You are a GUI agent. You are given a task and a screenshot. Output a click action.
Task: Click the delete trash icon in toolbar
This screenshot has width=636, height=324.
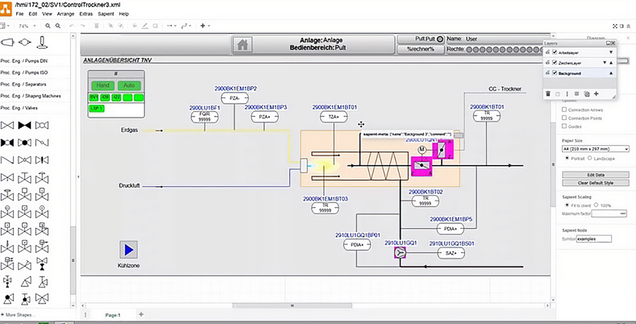point(98,25)
